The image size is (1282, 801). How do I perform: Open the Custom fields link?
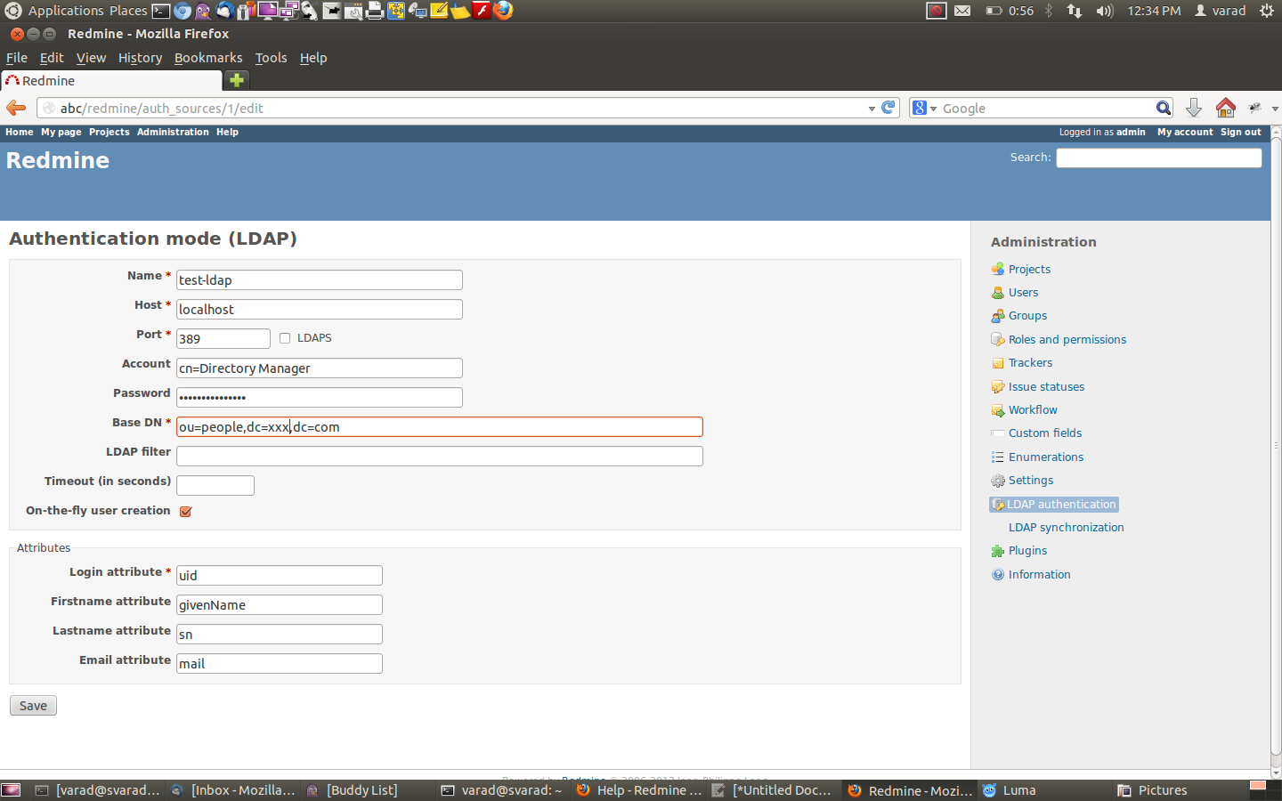click(x=1045, y=433)
